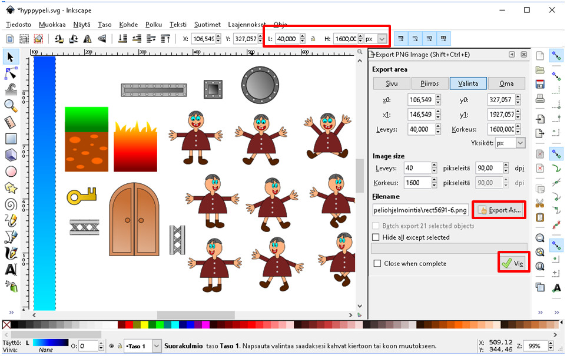567x356 pixels.
Task: Tick the Close when complete checkbox
Action: click(377, 264)
